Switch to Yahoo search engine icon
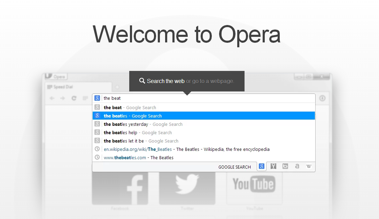 (x=273, y=166)
